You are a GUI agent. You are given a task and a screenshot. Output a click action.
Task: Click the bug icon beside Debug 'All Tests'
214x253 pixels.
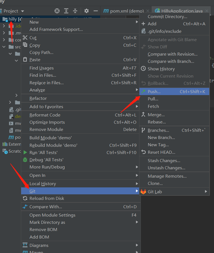(x=26, y=160)
